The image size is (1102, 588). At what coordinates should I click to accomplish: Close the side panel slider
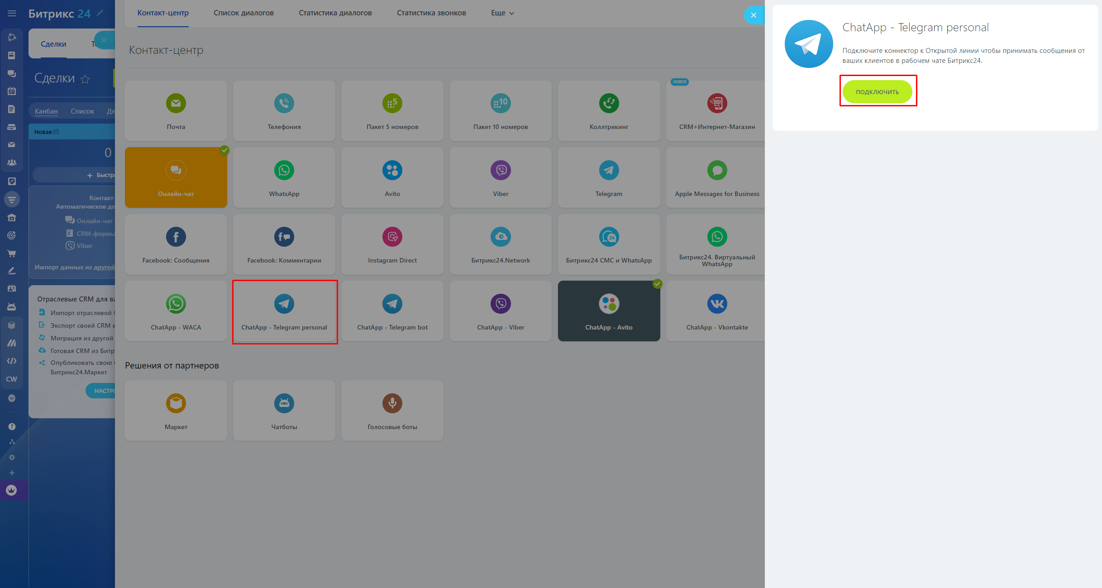point(753,15)
